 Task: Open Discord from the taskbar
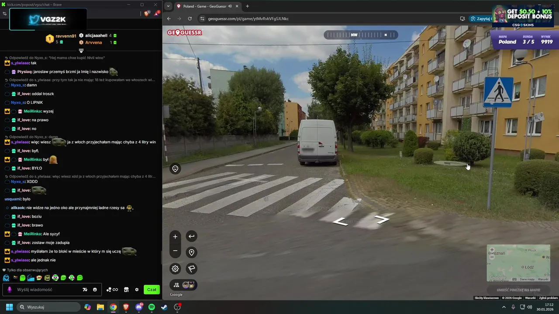tap(139, 307)
